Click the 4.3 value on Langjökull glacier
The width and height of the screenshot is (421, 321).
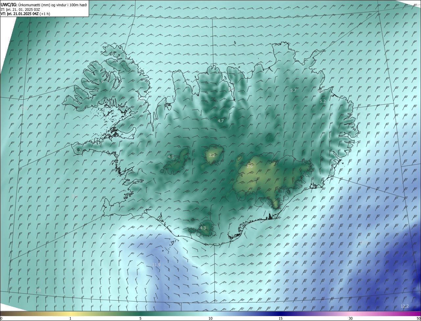[170, 157]
